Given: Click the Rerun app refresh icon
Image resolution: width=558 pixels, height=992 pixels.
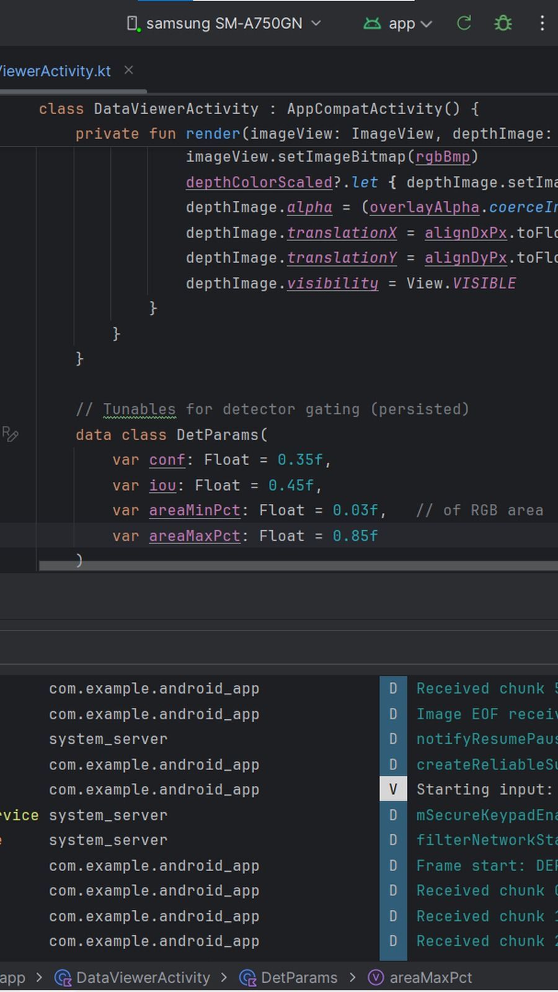Looking at the screenshot, I should 464,24.
